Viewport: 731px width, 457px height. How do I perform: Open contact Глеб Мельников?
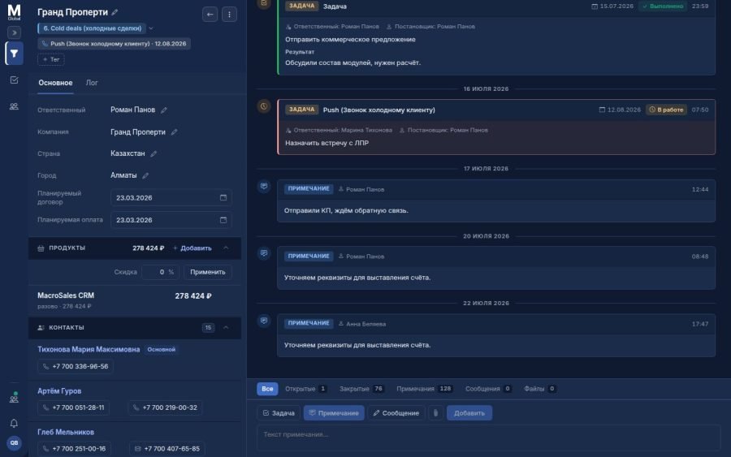[x=66, y=433]
